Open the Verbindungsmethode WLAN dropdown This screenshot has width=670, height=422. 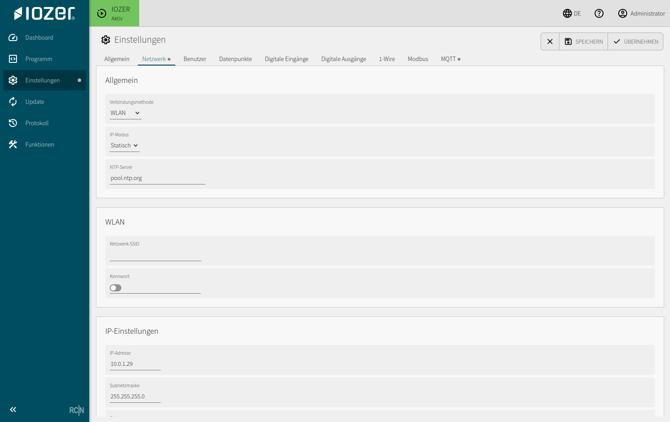(125, 113)
